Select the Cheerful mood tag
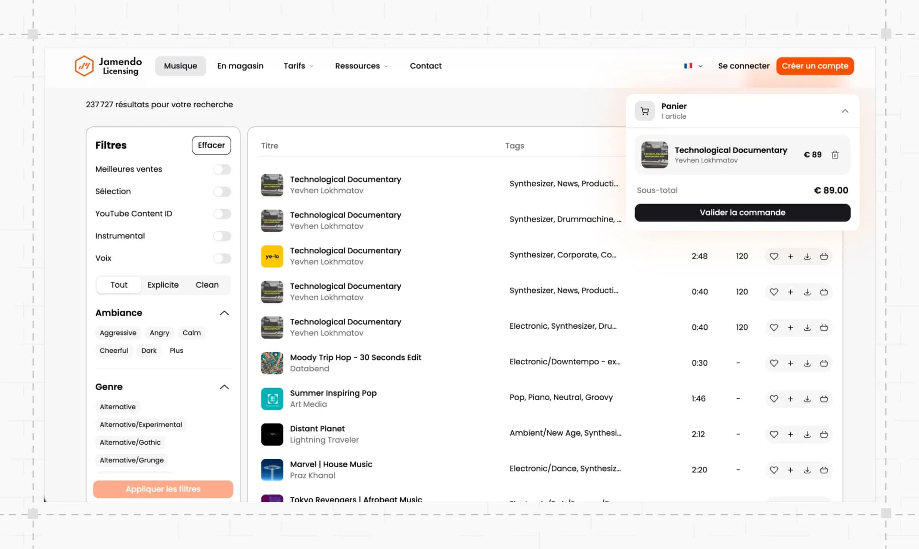The width and height of the screenshot is (919, 549). [114, 351]
